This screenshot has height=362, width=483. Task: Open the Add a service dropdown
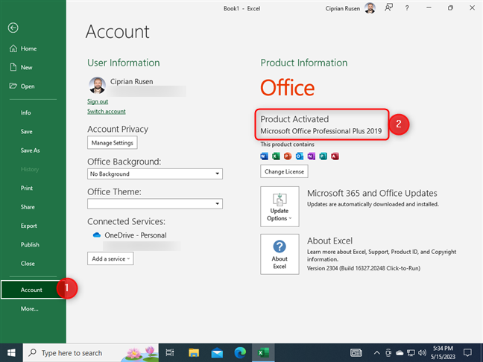click(x=110, y=258)
